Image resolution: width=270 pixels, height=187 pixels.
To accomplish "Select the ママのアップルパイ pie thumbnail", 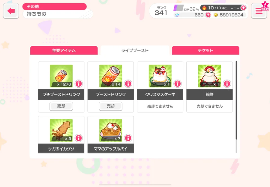I will point(110,130).
